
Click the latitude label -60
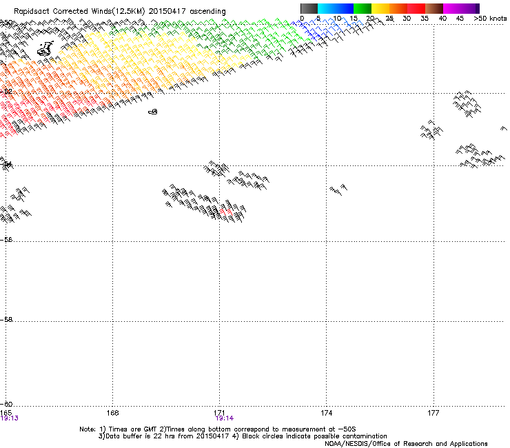click(6, 404)
